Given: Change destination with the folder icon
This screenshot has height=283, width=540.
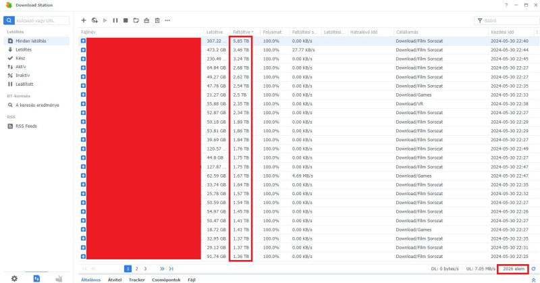Looking at the screenshot, I should click(136, 20).
